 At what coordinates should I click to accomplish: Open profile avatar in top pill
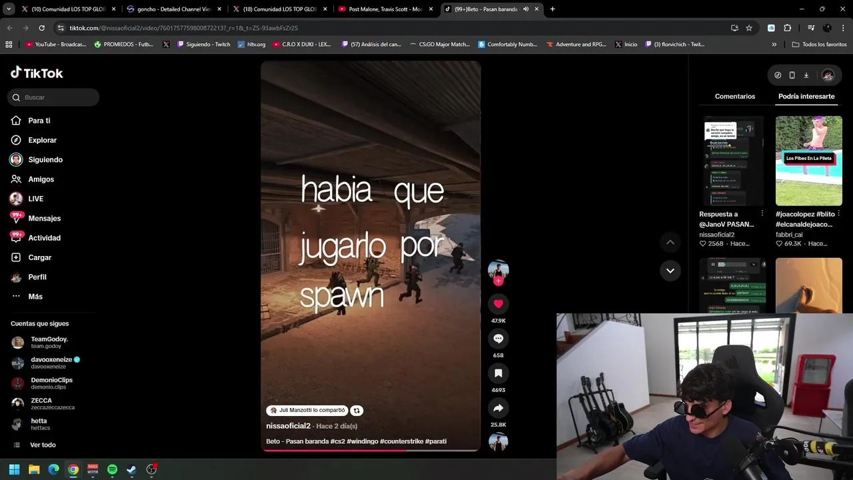[828, 75]
